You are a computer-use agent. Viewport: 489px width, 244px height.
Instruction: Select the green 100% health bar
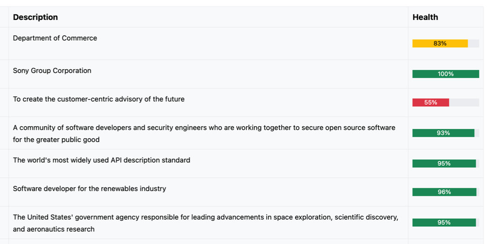coord(446,74)
